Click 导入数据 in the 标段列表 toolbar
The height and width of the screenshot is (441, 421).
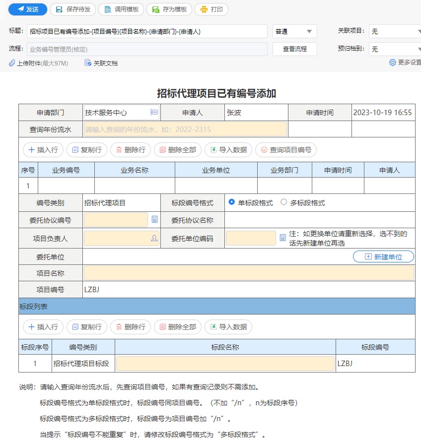228,327
